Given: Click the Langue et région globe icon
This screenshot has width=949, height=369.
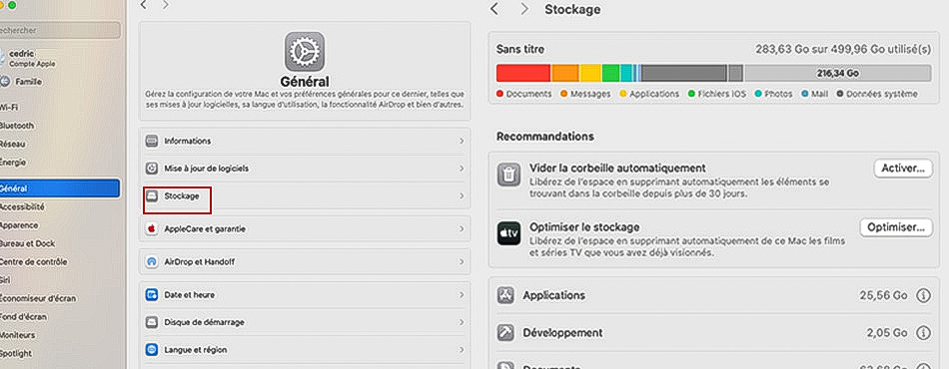Looking at the screenshot, I should pos(151,350).
